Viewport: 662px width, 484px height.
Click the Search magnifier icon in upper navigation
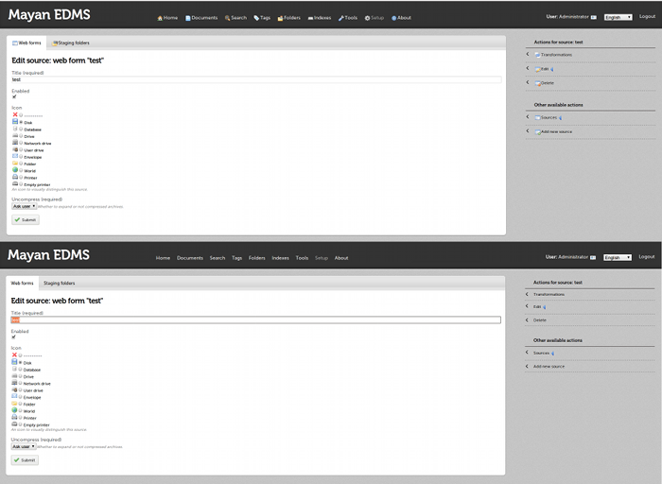pos(227,18)
